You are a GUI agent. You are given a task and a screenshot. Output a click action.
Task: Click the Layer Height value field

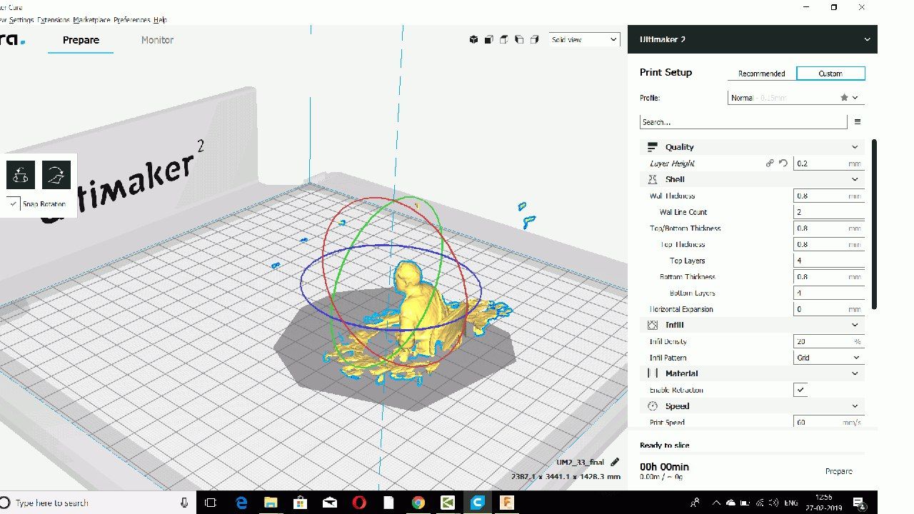pyautogui.click(x=829, y=163)
